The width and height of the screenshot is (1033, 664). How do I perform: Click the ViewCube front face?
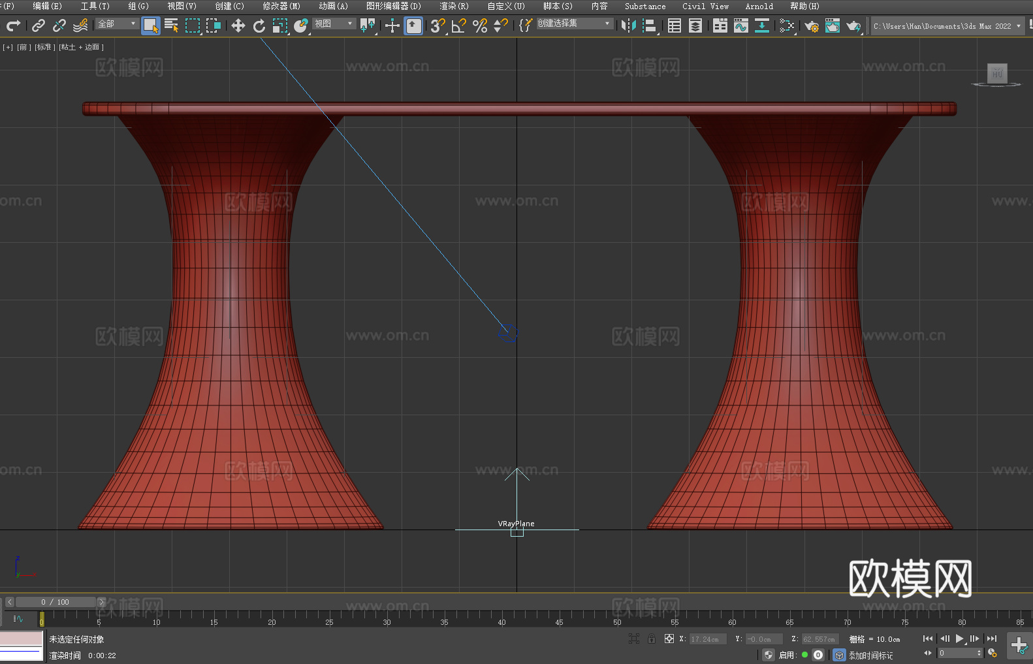coord(997,73)
